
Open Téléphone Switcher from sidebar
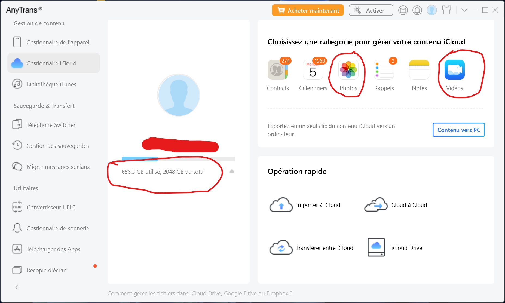pos(54,125)
